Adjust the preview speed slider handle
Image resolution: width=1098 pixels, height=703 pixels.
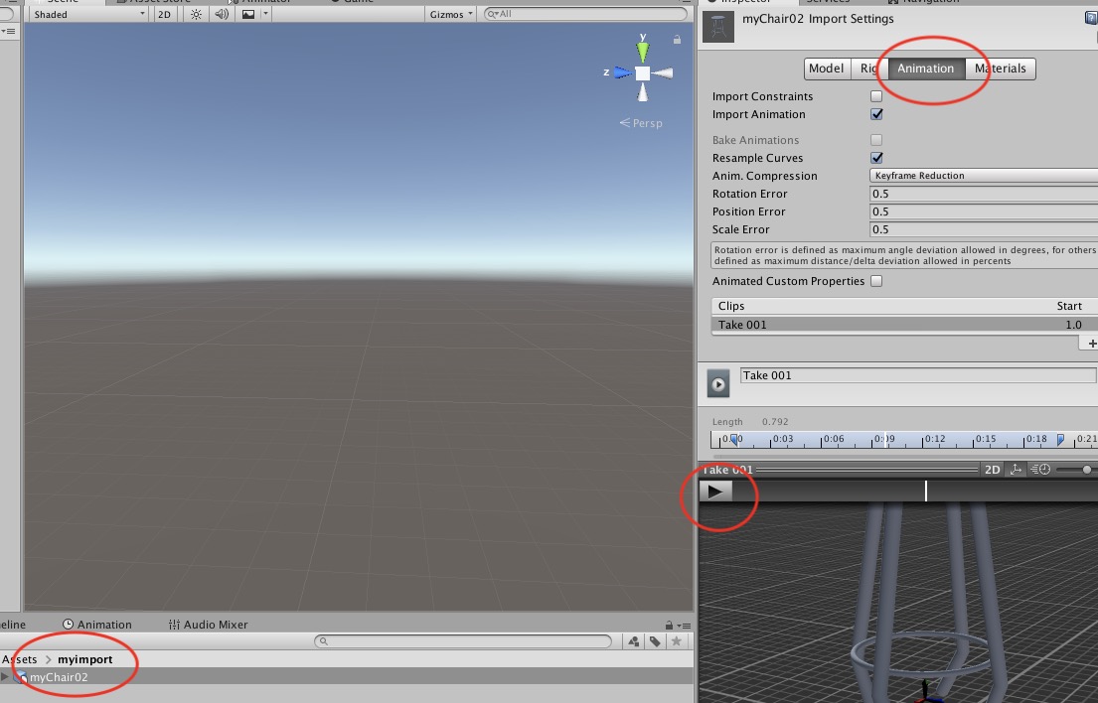1086,470
